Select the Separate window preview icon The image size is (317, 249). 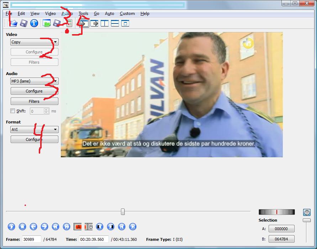[125, 23]
